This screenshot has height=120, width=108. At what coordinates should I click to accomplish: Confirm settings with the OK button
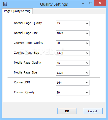click(67, 111)
